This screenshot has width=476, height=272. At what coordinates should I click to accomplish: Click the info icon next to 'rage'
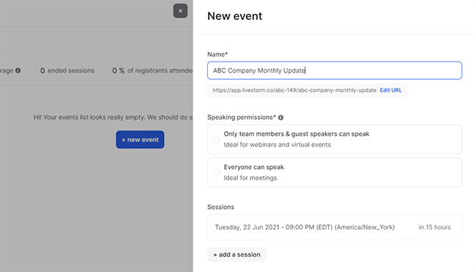(18, 70)
